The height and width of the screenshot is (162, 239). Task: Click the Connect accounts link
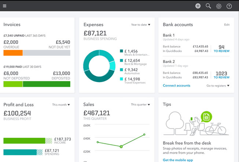(x=177, y=85)
